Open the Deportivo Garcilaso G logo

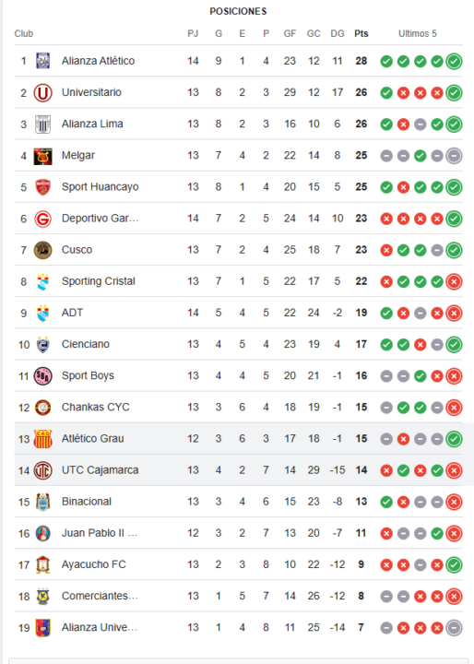pos(42,219)
